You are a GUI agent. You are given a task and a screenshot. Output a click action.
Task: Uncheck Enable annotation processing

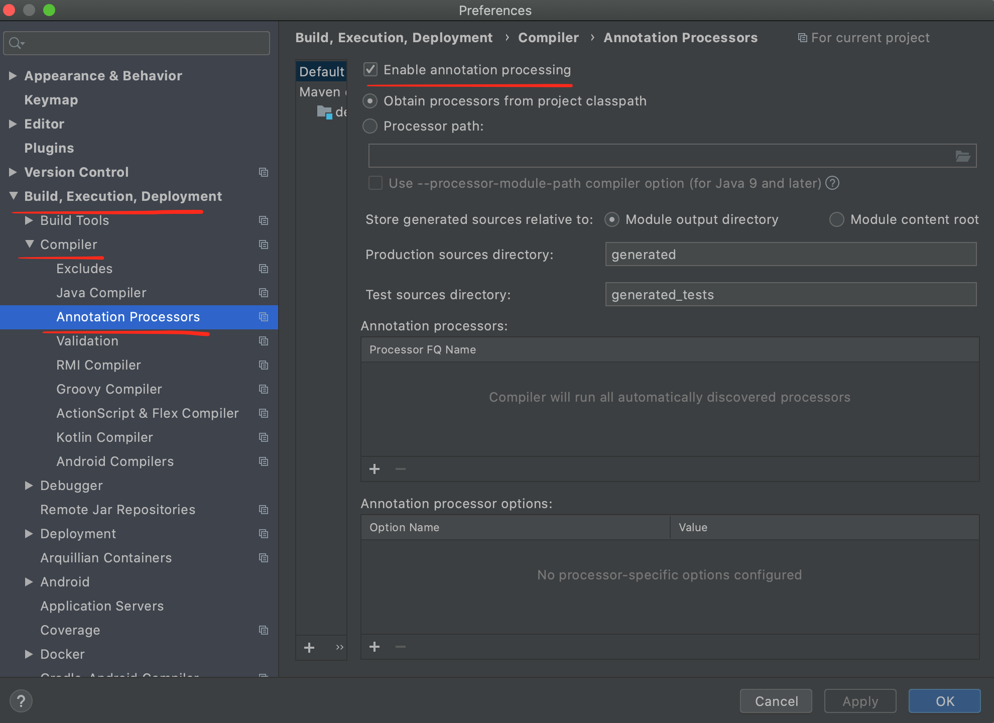pos(370,70)
